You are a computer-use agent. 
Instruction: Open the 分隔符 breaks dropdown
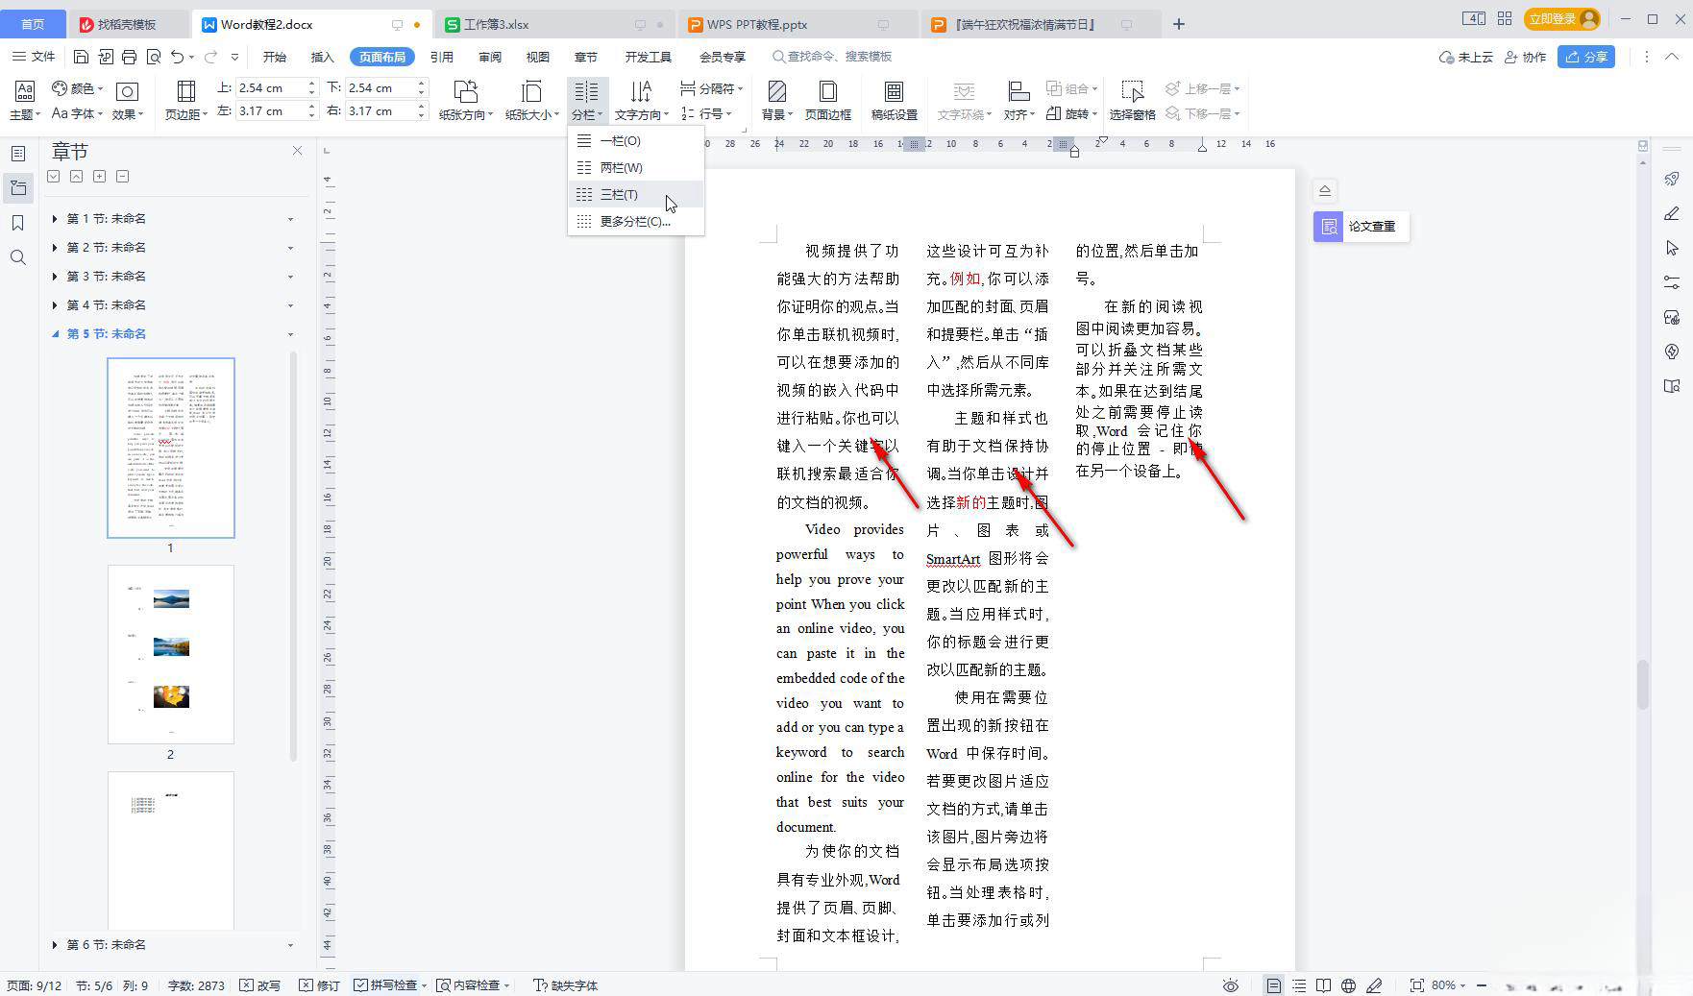point(711,88)
